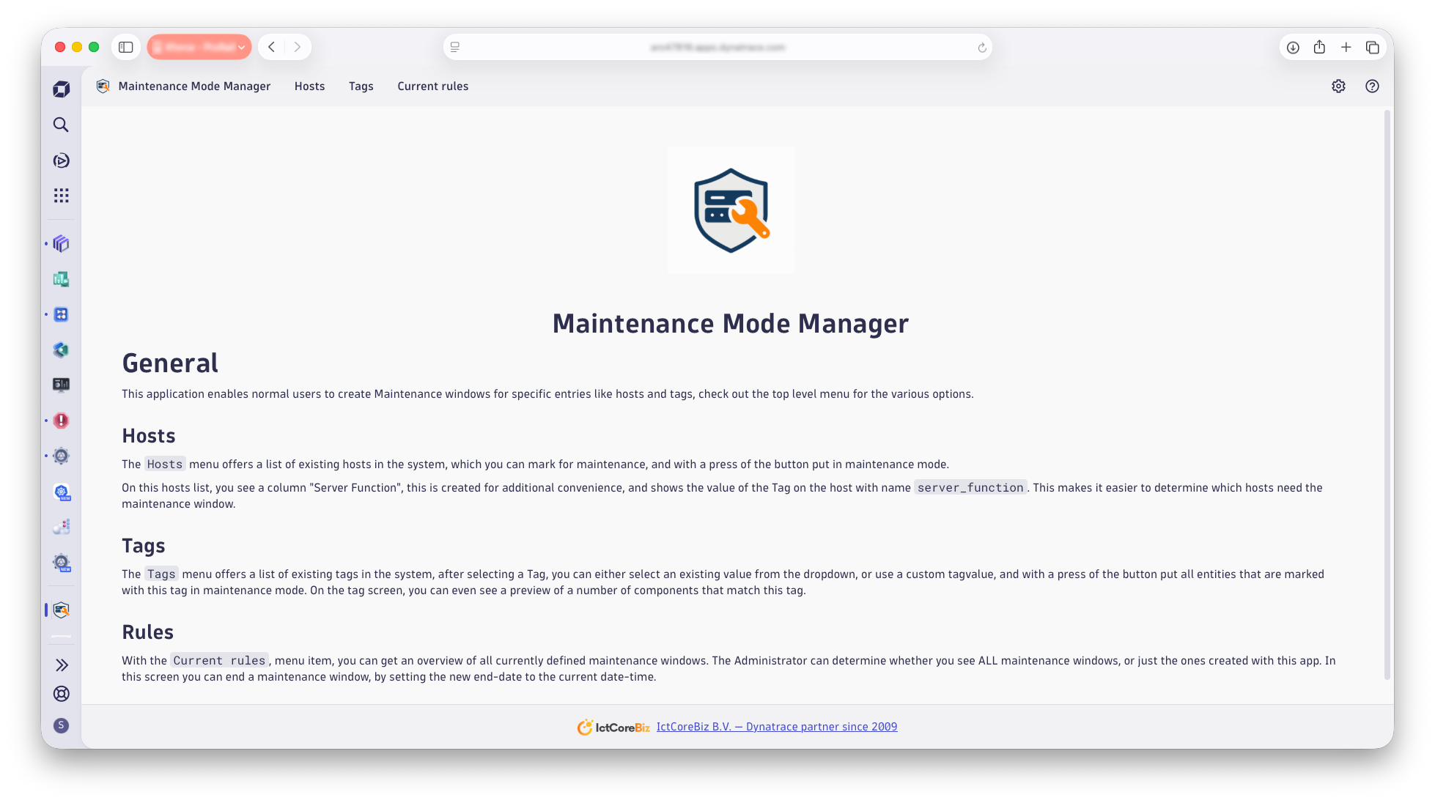Viewport: 1435px width, 803px height.
Task: Open the Kubernetes app icon
Action: coord(62,492)
